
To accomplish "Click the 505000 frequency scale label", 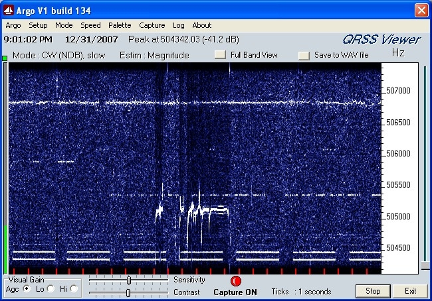I will (398, 217).
